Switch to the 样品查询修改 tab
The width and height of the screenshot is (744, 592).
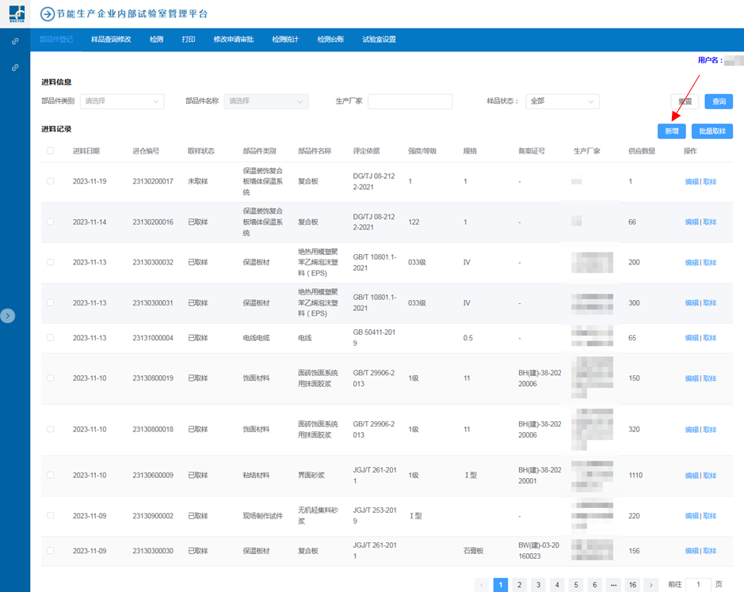pos(111,40)
